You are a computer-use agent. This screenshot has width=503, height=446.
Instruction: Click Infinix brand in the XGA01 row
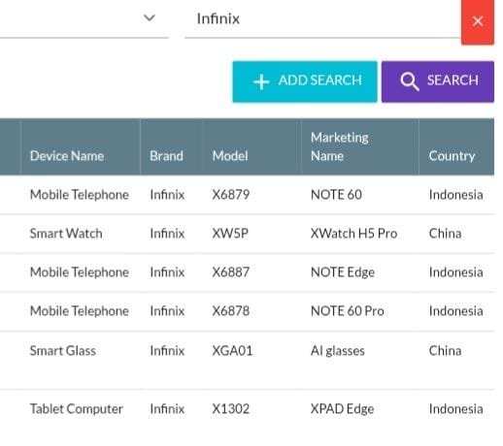coord(167,351)
